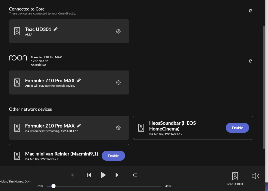Enable Mac mini van Reinier AirPlay device
268x191 pixels.
[x=113, y=156]
